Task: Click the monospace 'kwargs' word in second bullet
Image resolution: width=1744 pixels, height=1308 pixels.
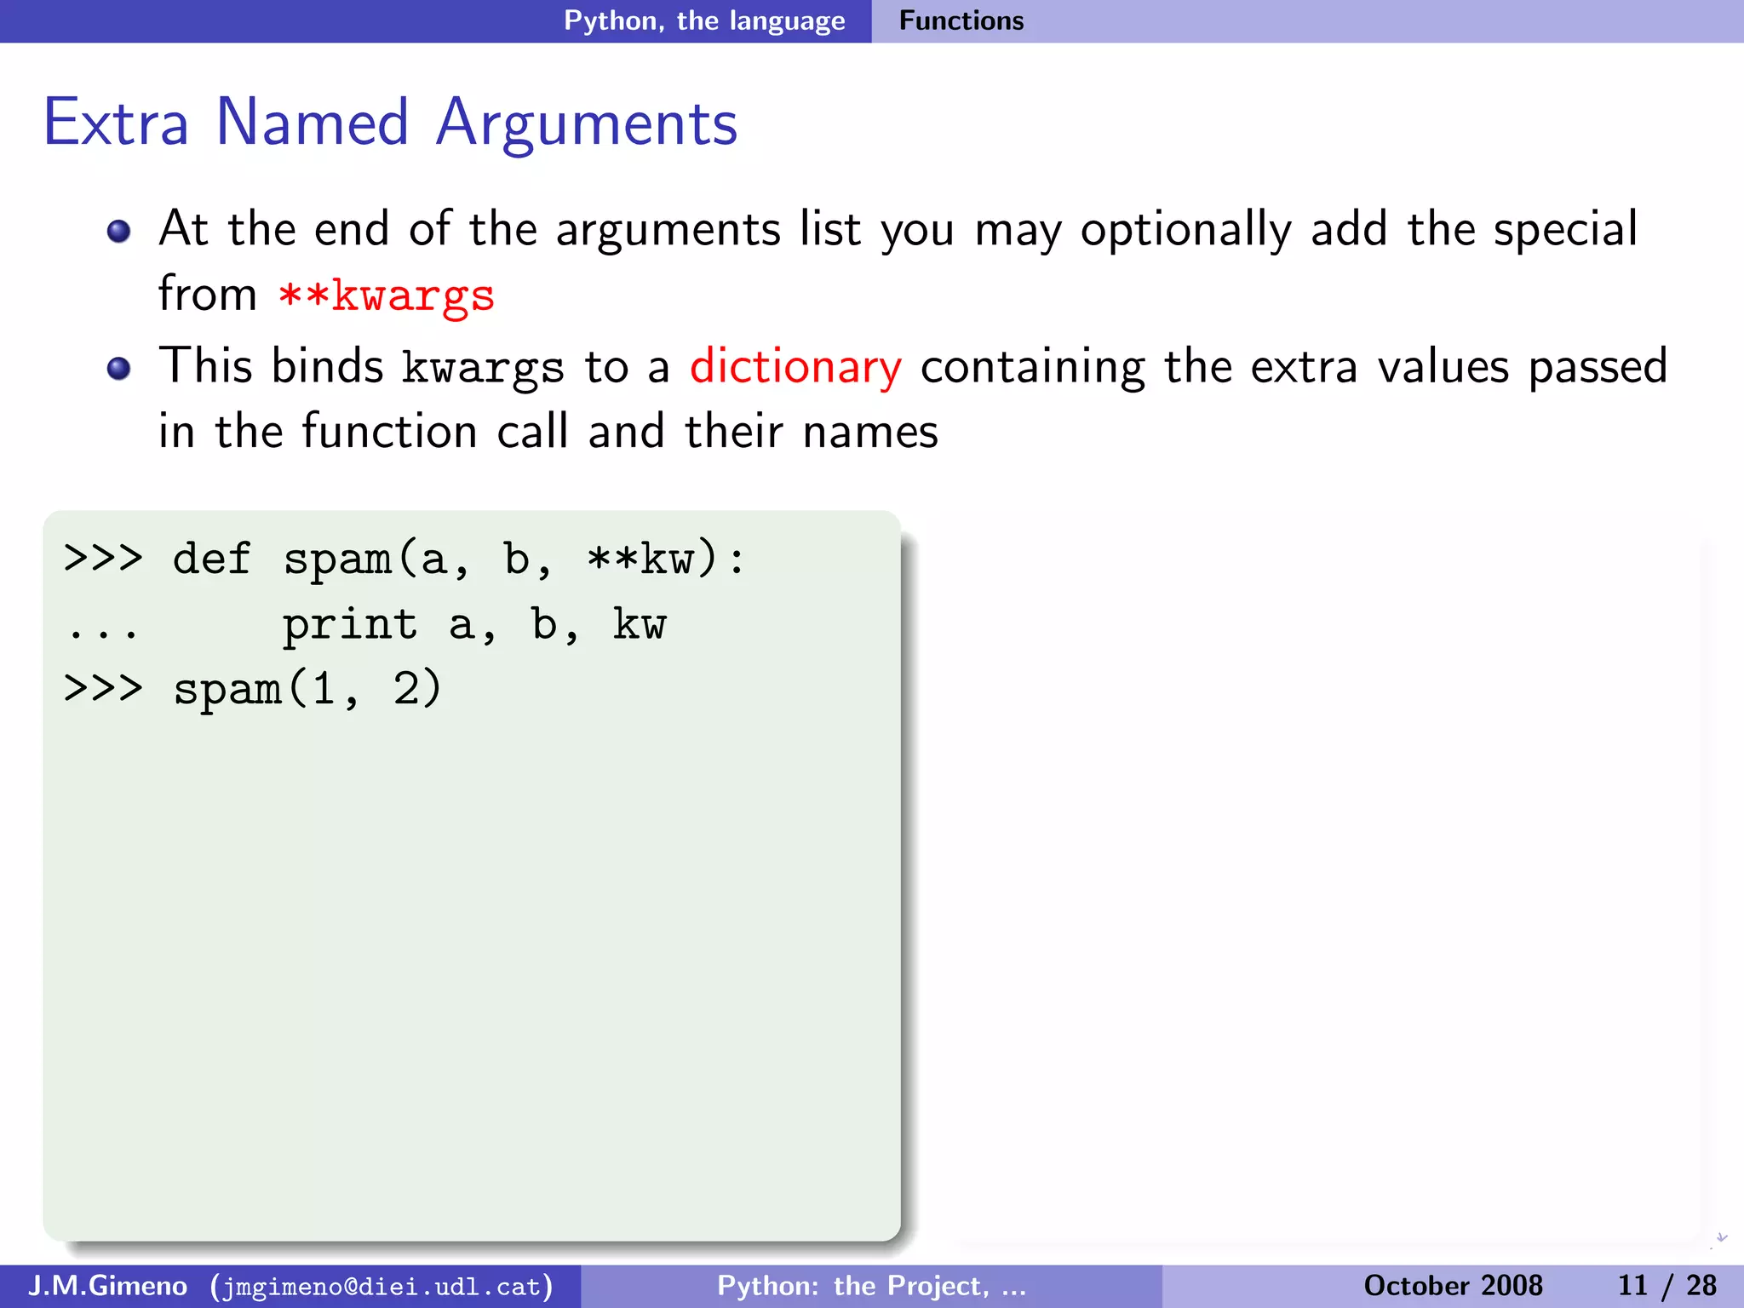Action: pos(482,369)
